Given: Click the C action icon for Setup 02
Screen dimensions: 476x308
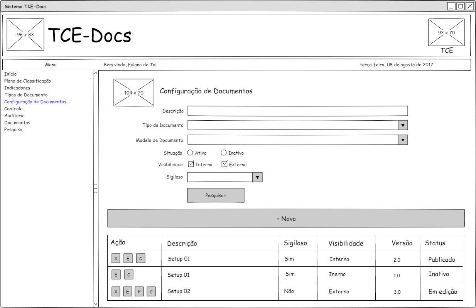Looking at the screenshot, I should pyautogui.click(x=151, y=291).
